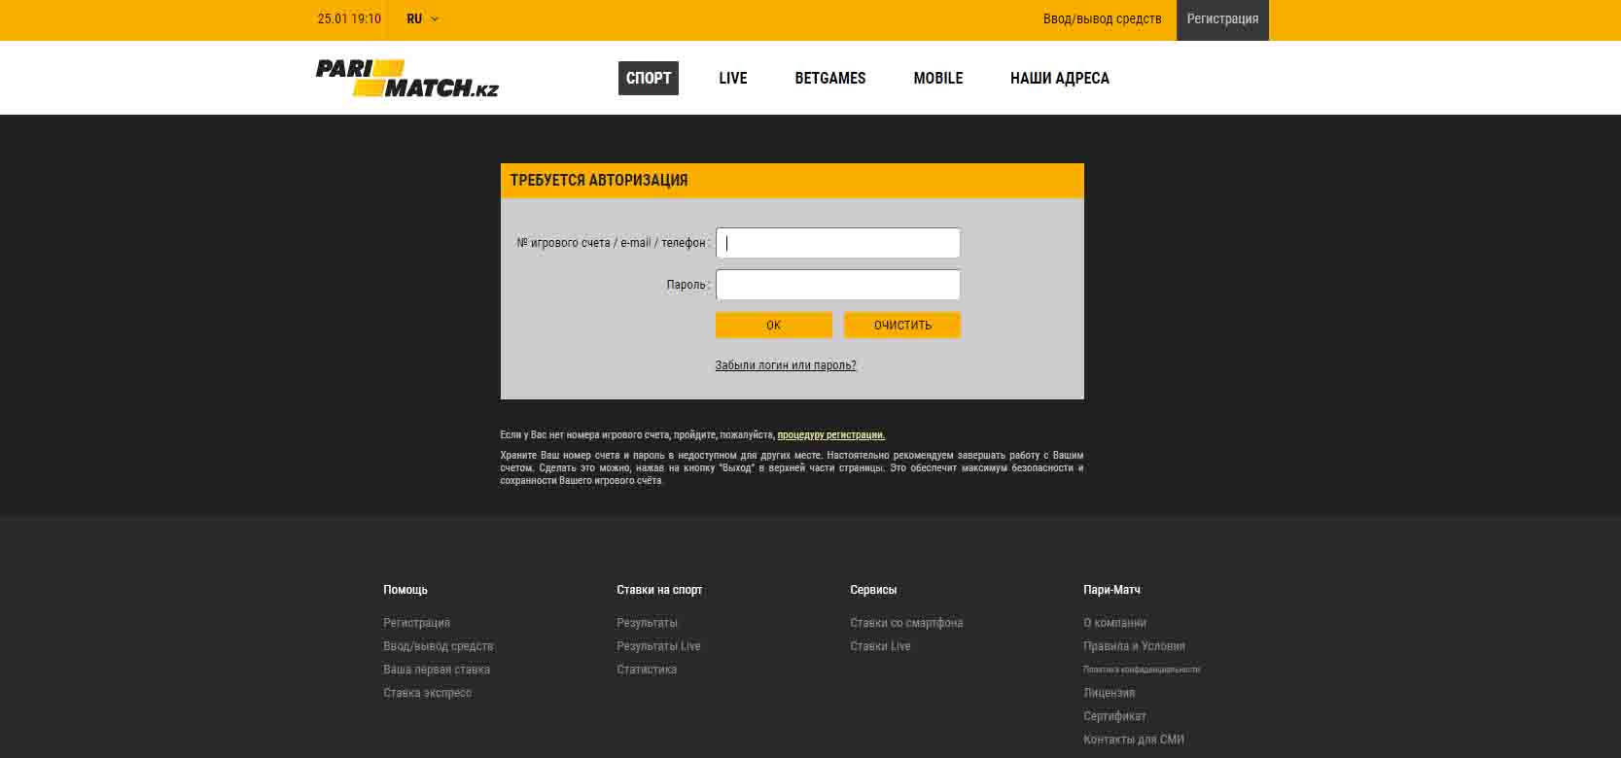The width and height of the screenshot is (1621, 758).
Task: Click the Parimatch.kz logo
Action: (x=406, y=79)
